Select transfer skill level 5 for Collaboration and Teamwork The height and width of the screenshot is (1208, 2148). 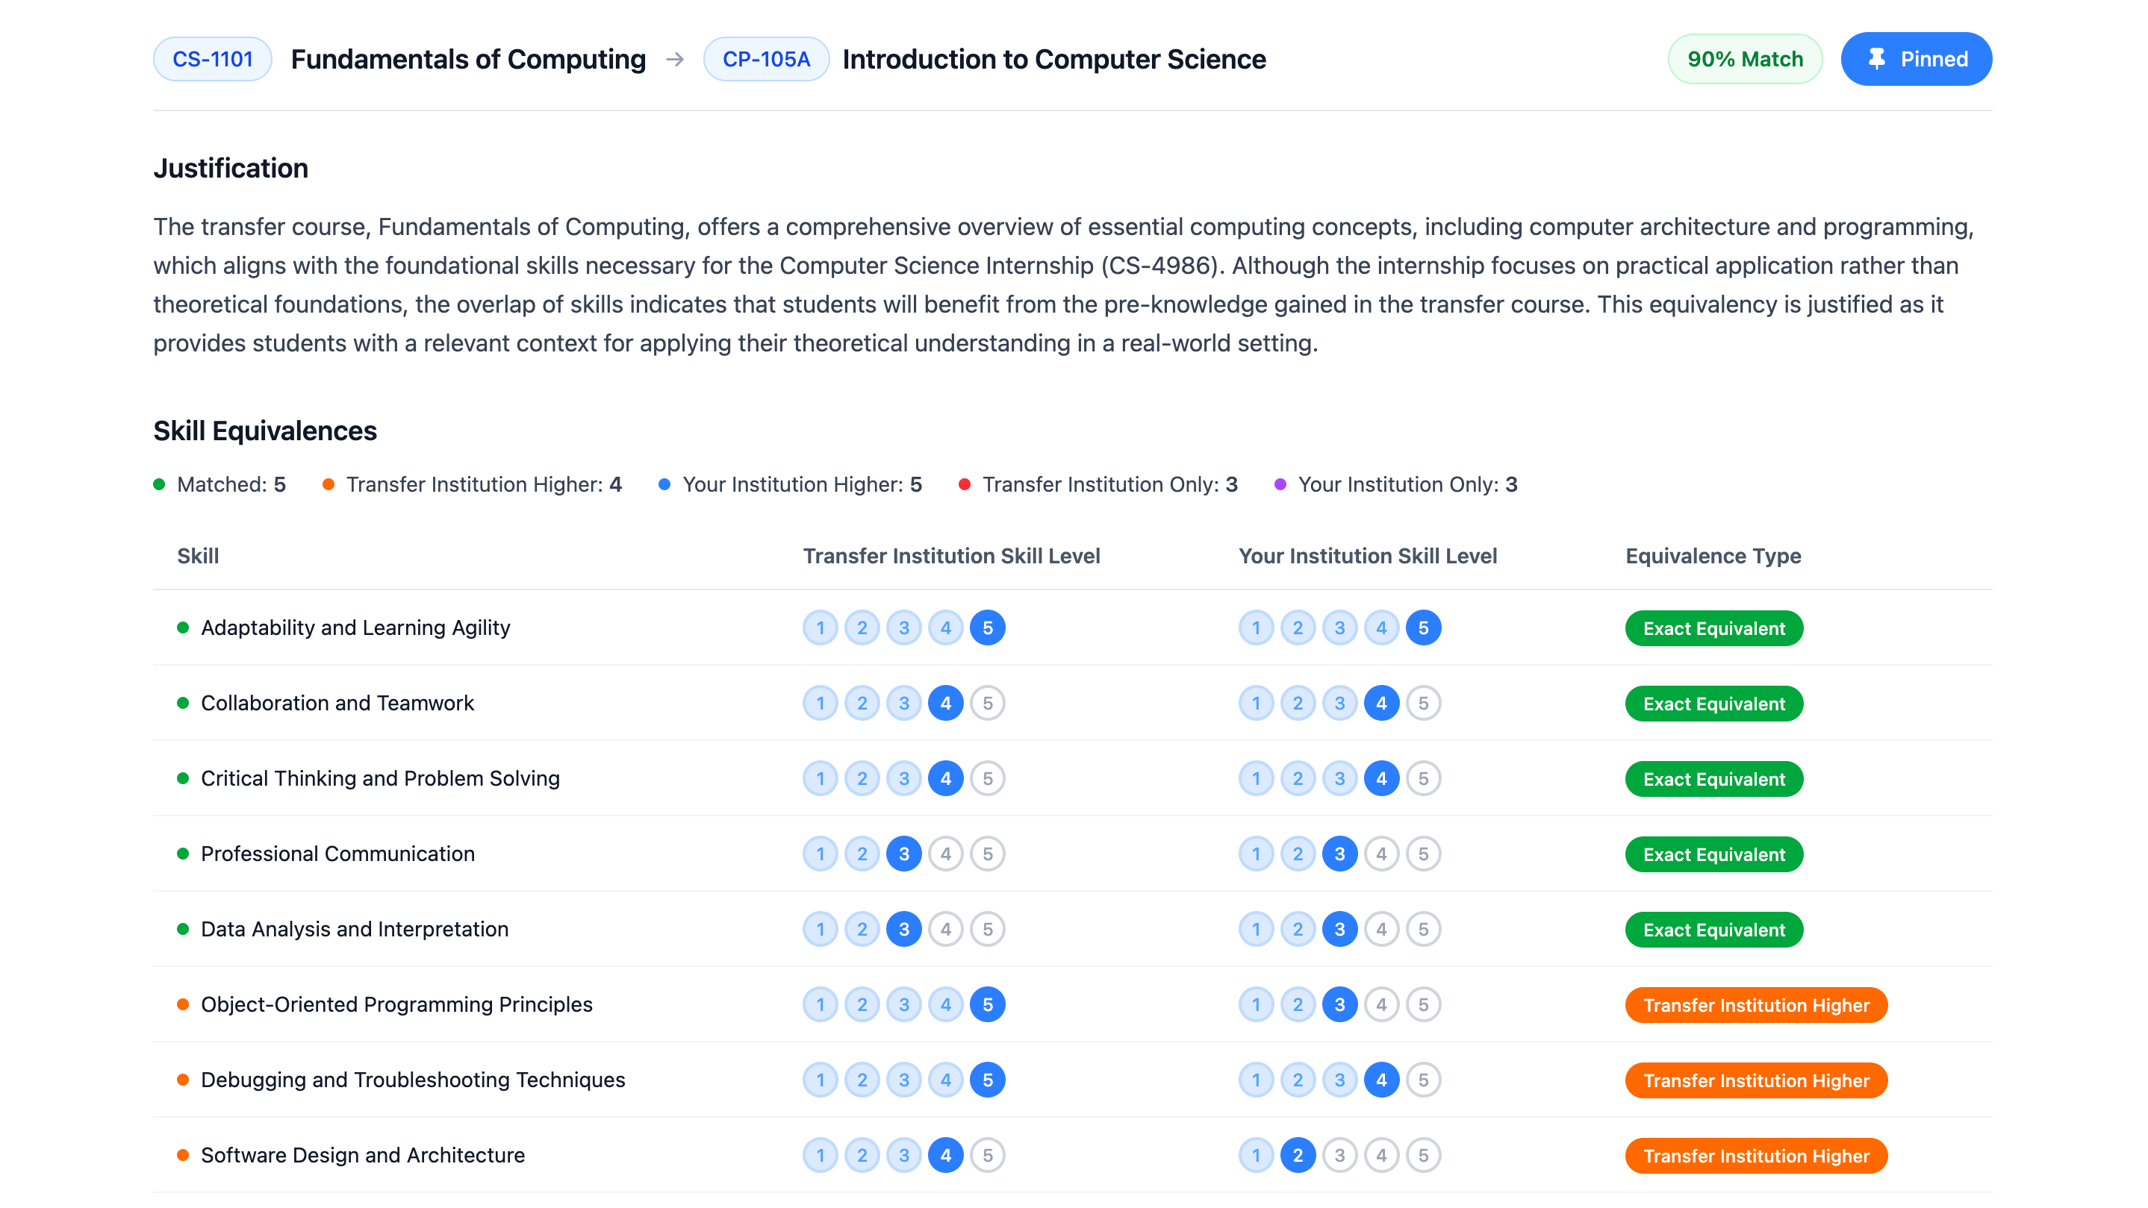(987, 703)
